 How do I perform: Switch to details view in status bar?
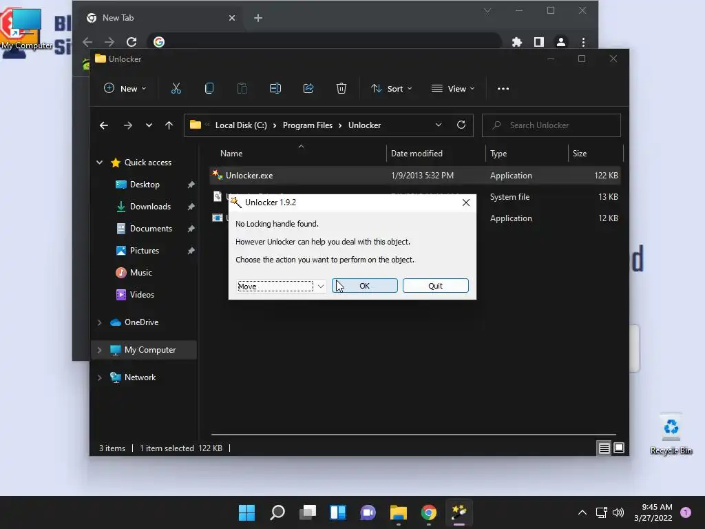[604, 448]
